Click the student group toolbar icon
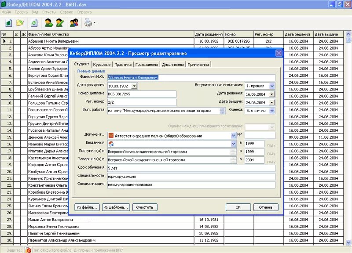 pos(74,23)
